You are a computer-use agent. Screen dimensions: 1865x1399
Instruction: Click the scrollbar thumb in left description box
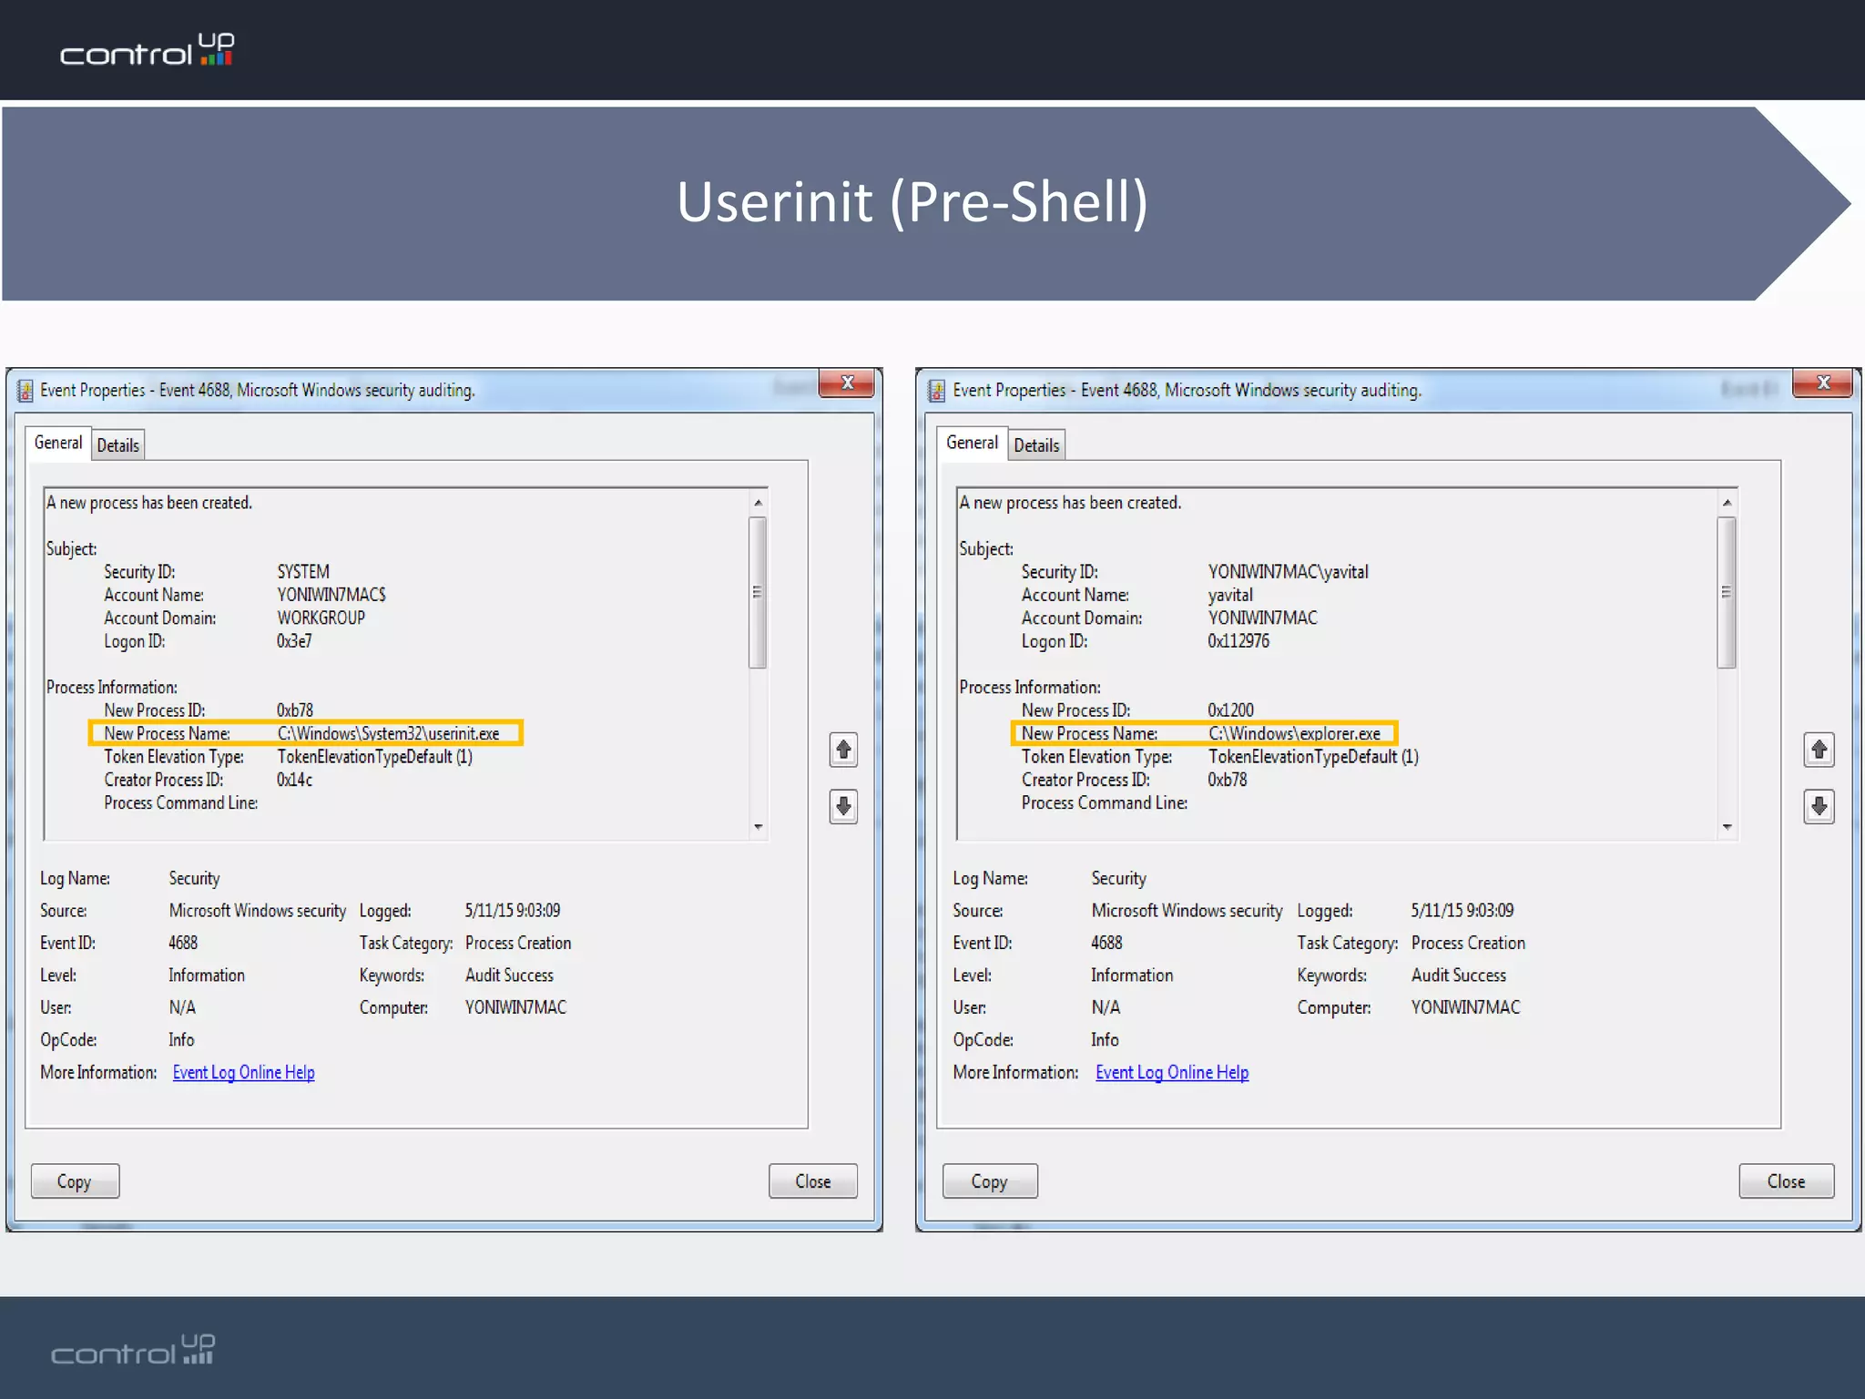pos(758,593)
